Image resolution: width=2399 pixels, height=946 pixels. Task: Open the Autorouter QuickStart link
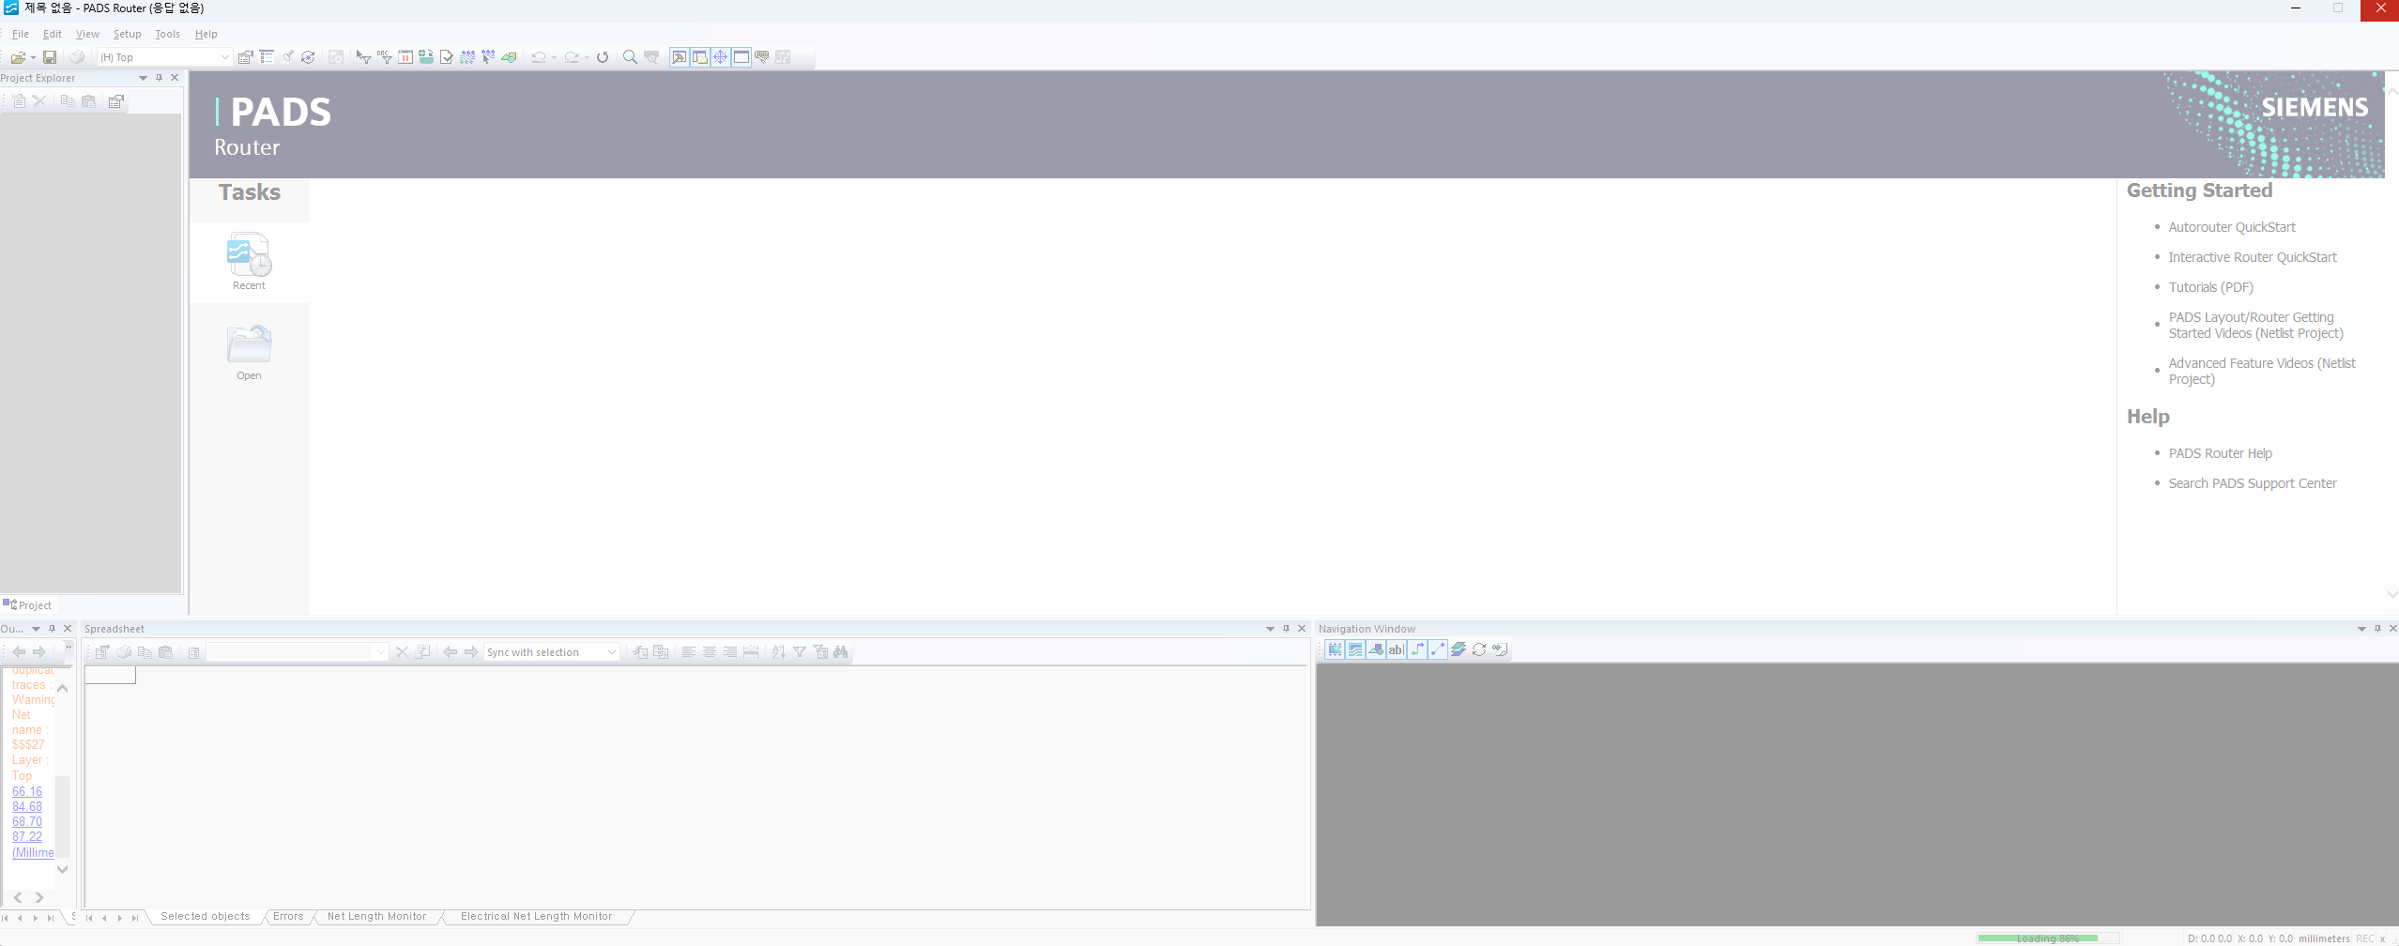[x=2231, y=227]
